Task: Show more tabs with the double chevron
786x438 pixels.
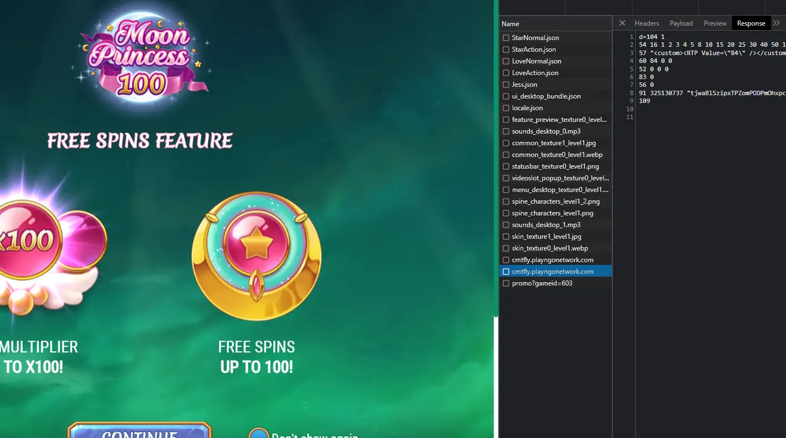Action: [x=777, y=23]
